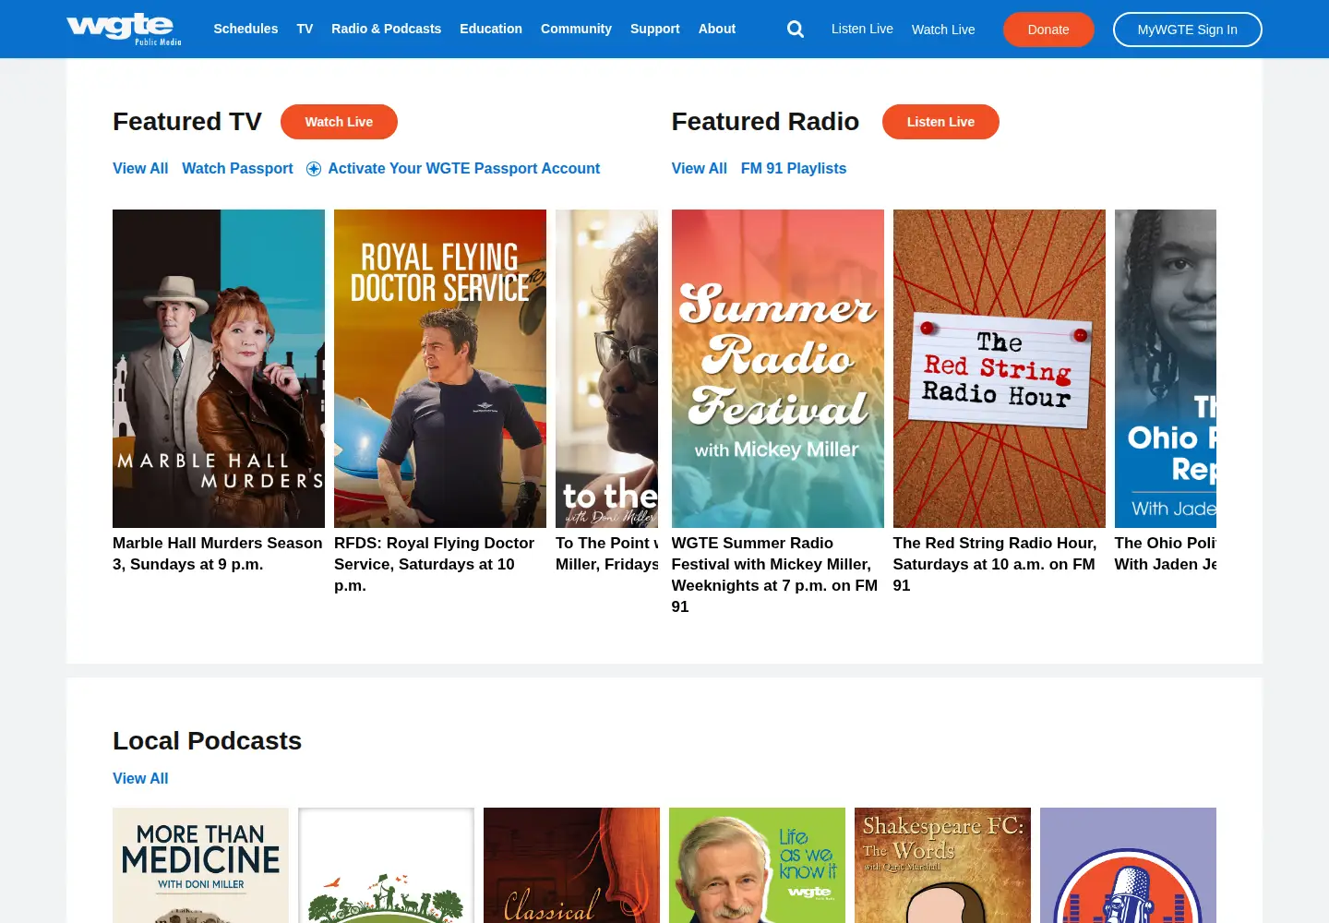Open the About menu
1329x923 pixels.
pos(717,29)
